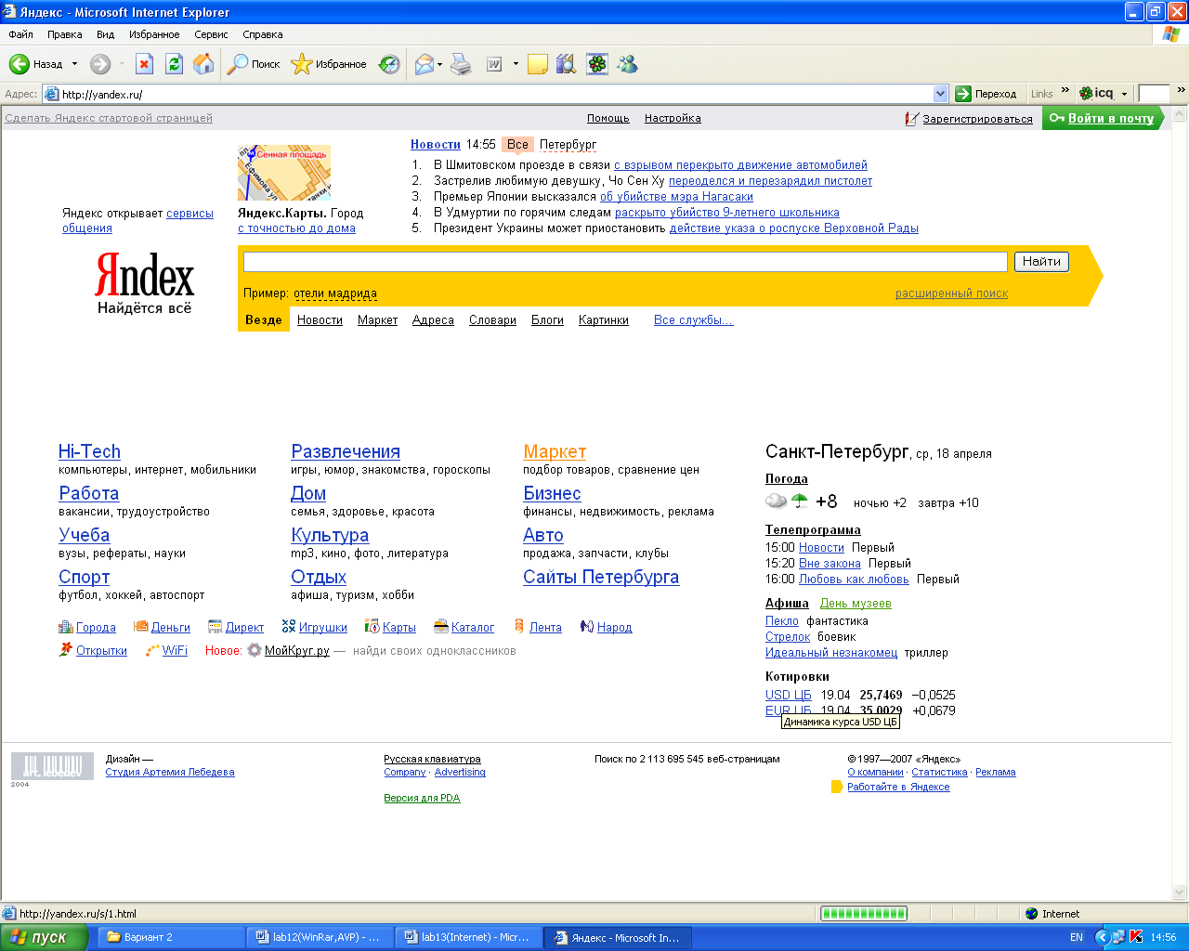Click the ICQ flower toolbar icon
Viewport: 1189px width, 951px height.
[597, 64]
